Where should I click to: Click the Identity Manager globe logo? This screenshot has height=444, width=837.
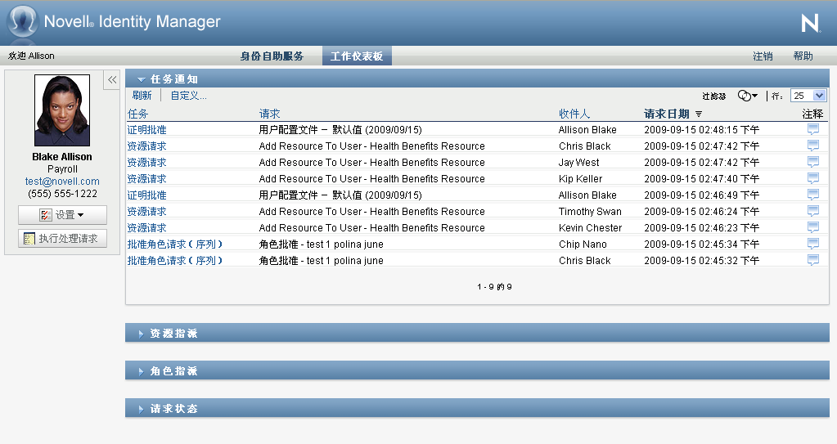[x=22, y=22]
